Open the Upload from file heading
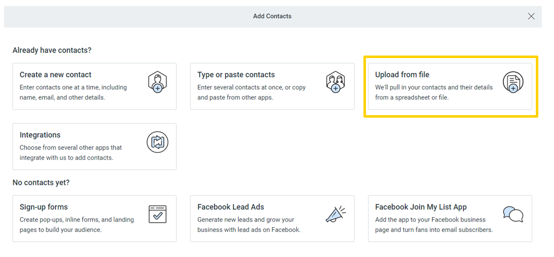554x257 pixels. tap(402, 75)
